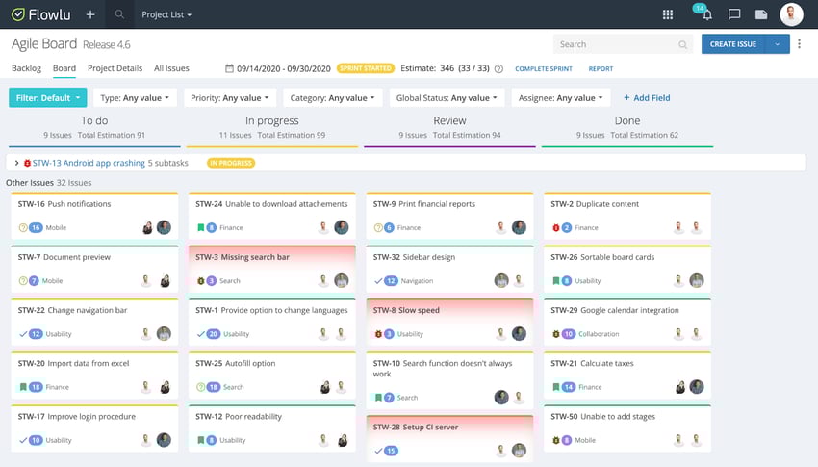The width and height of the screenshot is (818, 467).
Task: Open card STW-10 Search function doesn't always work
Action: pyautogui.click(x=449, y=380)
